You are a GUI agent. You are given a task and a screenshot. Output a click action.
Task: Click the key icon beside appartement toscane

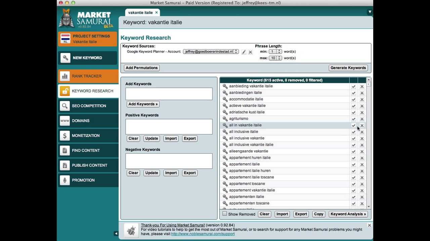(x=225, y=184)
